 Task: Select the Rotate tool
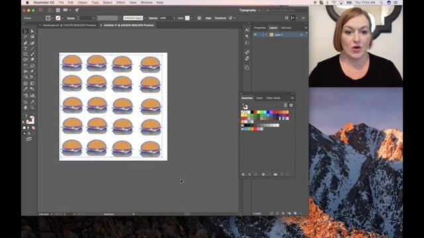(x=26, y=66)
